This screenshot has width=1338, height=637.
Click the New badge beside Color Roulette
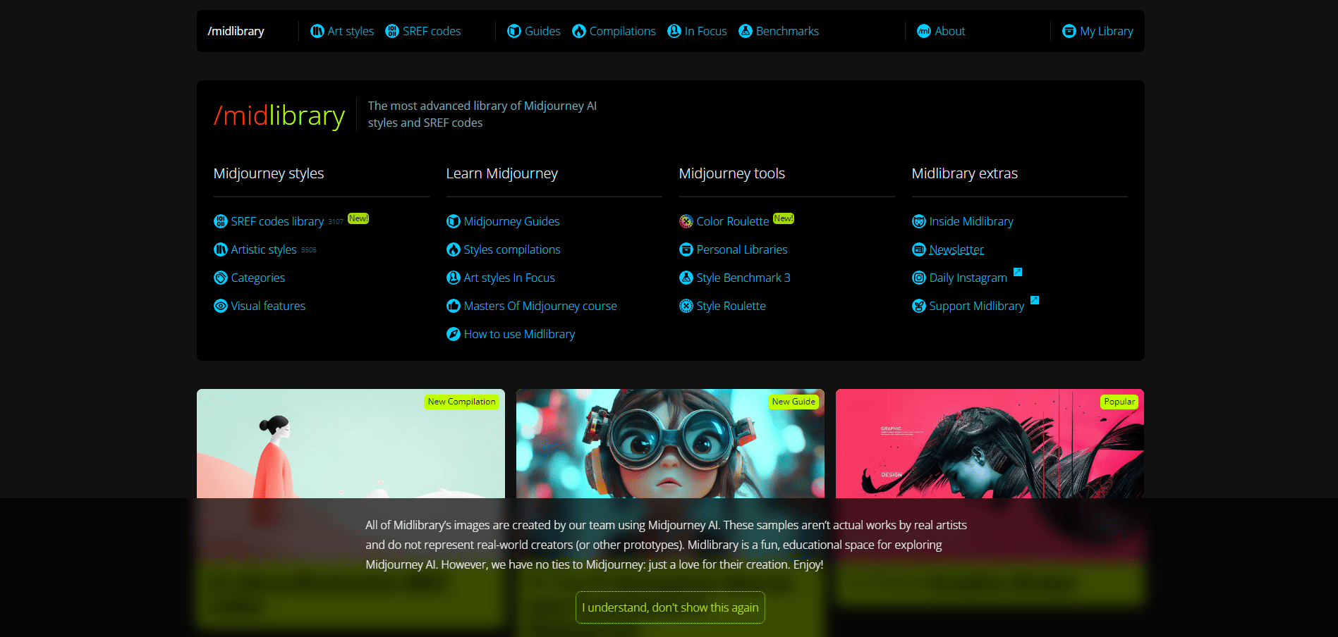coord(784,218)
